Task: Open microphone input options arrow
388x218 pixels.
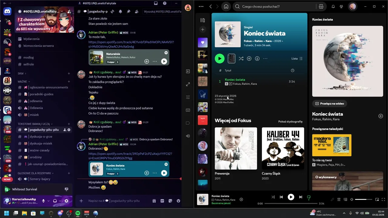Action: coord(48,201)
